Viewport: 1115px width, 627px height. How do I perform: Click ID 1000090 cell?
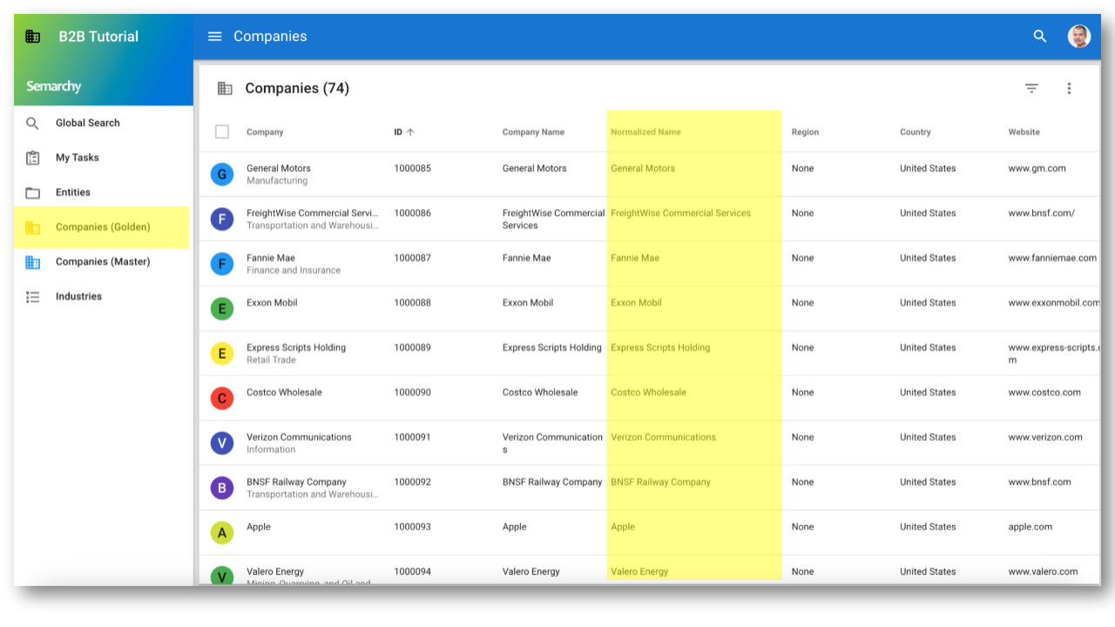[x=412, y=393]
